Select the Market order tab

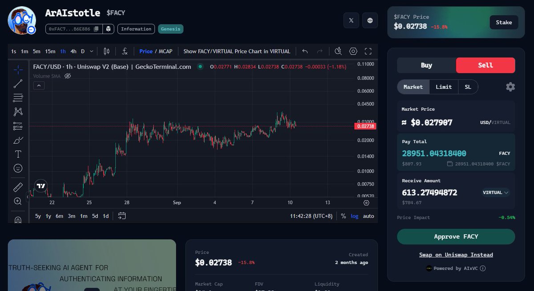click(x=413, y=87)
